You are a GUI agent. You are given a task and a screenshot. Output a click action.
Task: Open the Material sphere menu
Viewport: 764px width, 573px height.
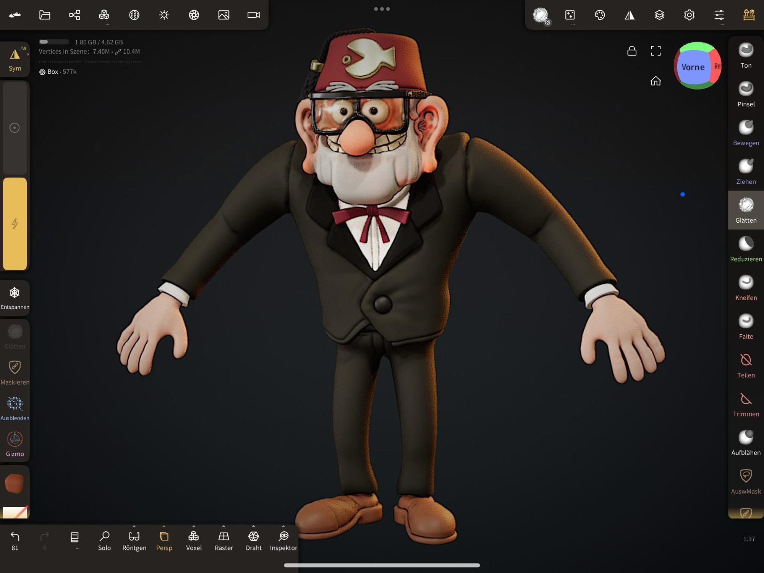pyautogui.click(x=134, y=15)
